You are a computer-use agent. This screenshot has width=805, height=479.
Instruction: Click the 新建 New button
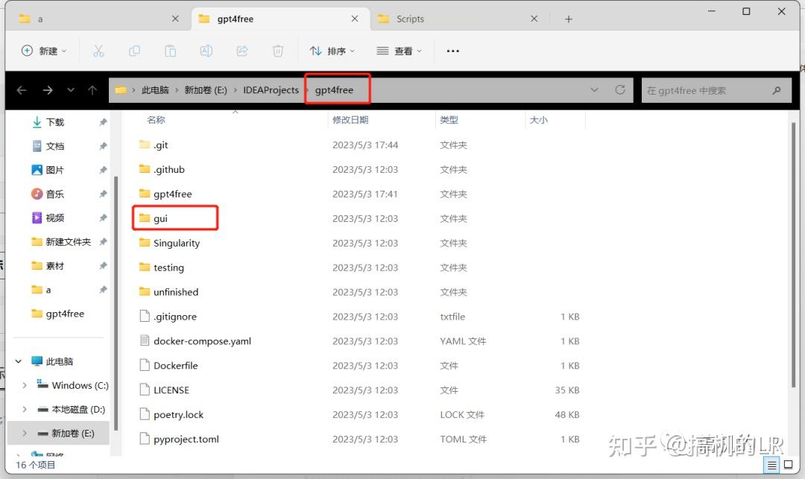pyautogui.click(x=42, y=51)
